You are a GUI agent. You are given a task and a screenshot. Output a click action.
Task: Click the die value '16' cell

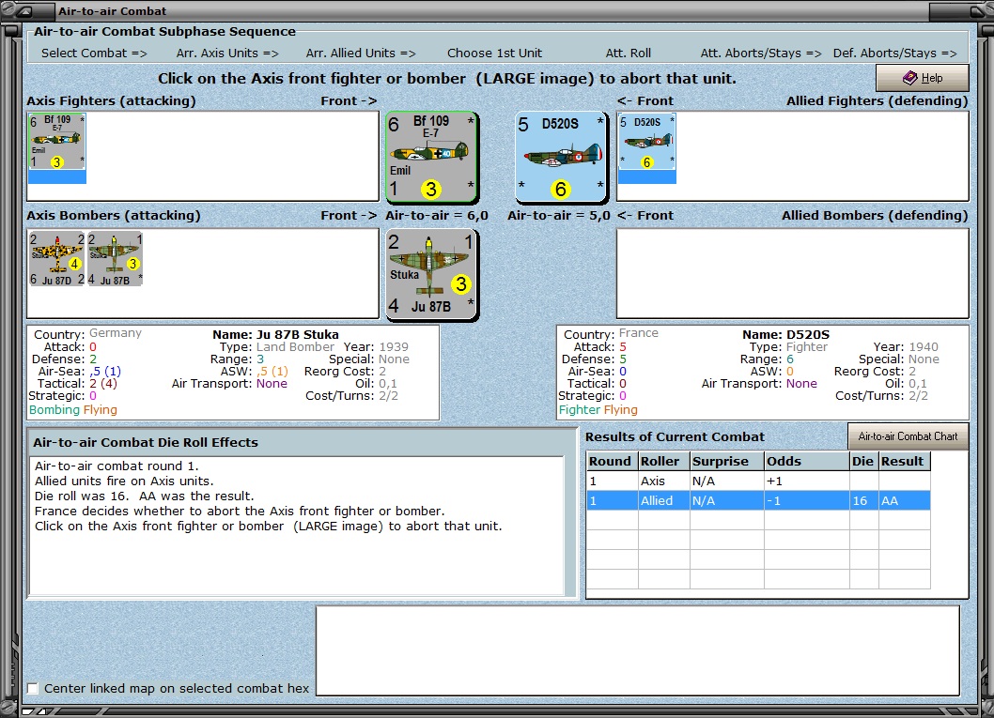coord(864,501)
